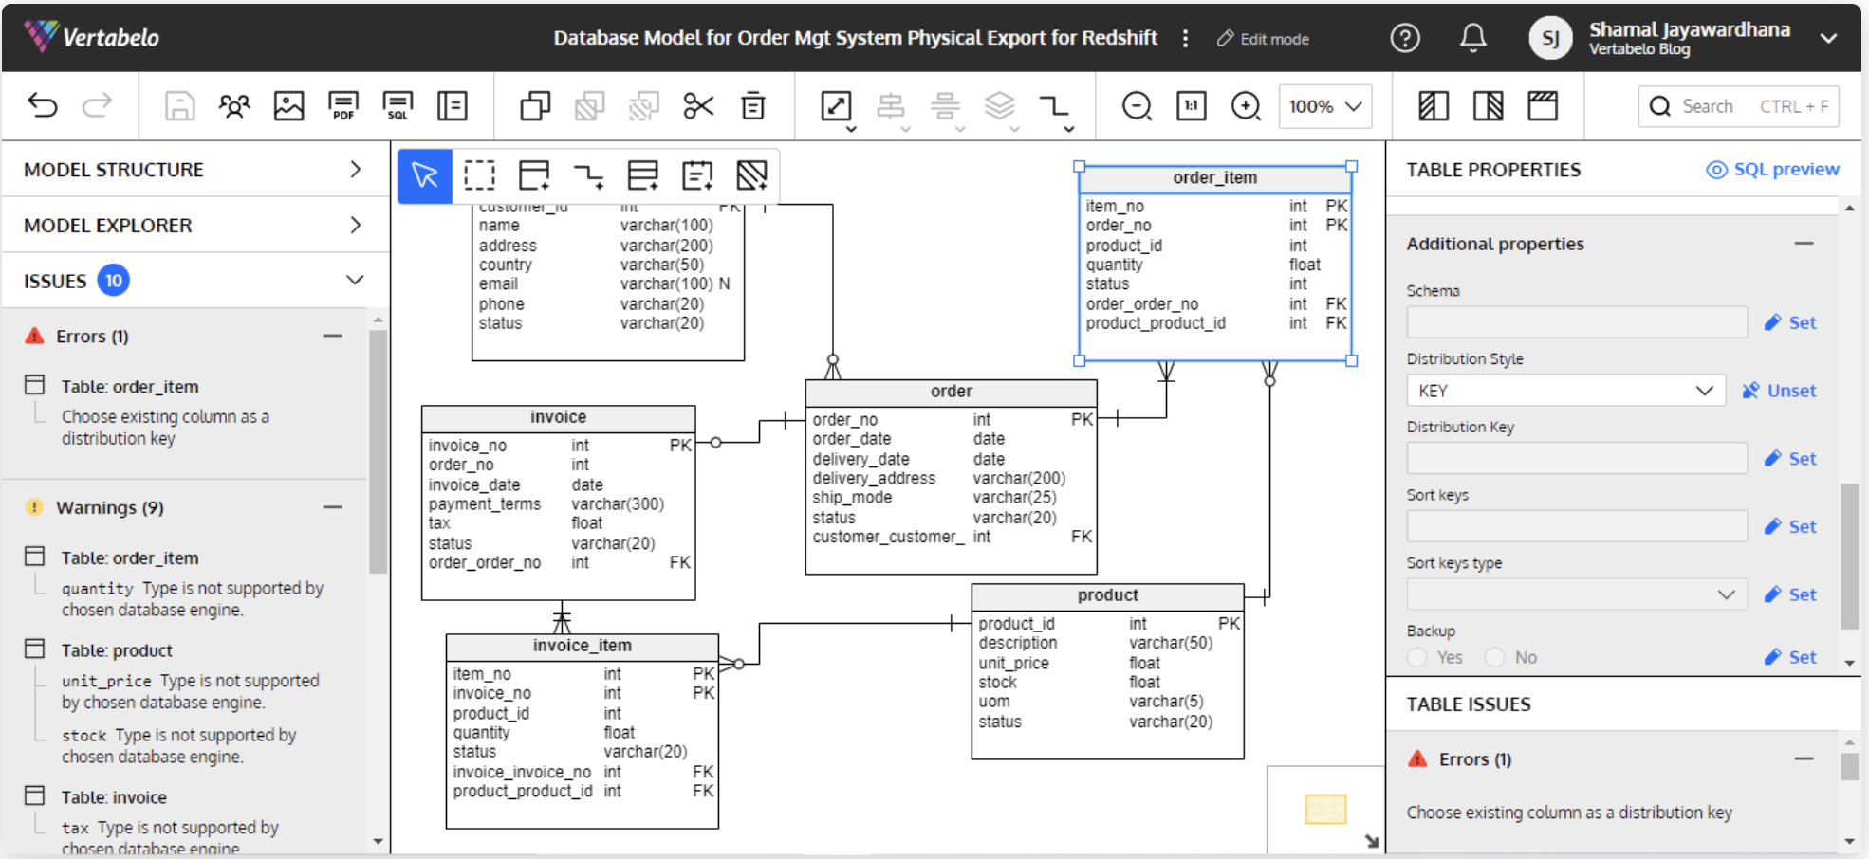
Task: Click the Distribution Key text field
Action: 1577,459
